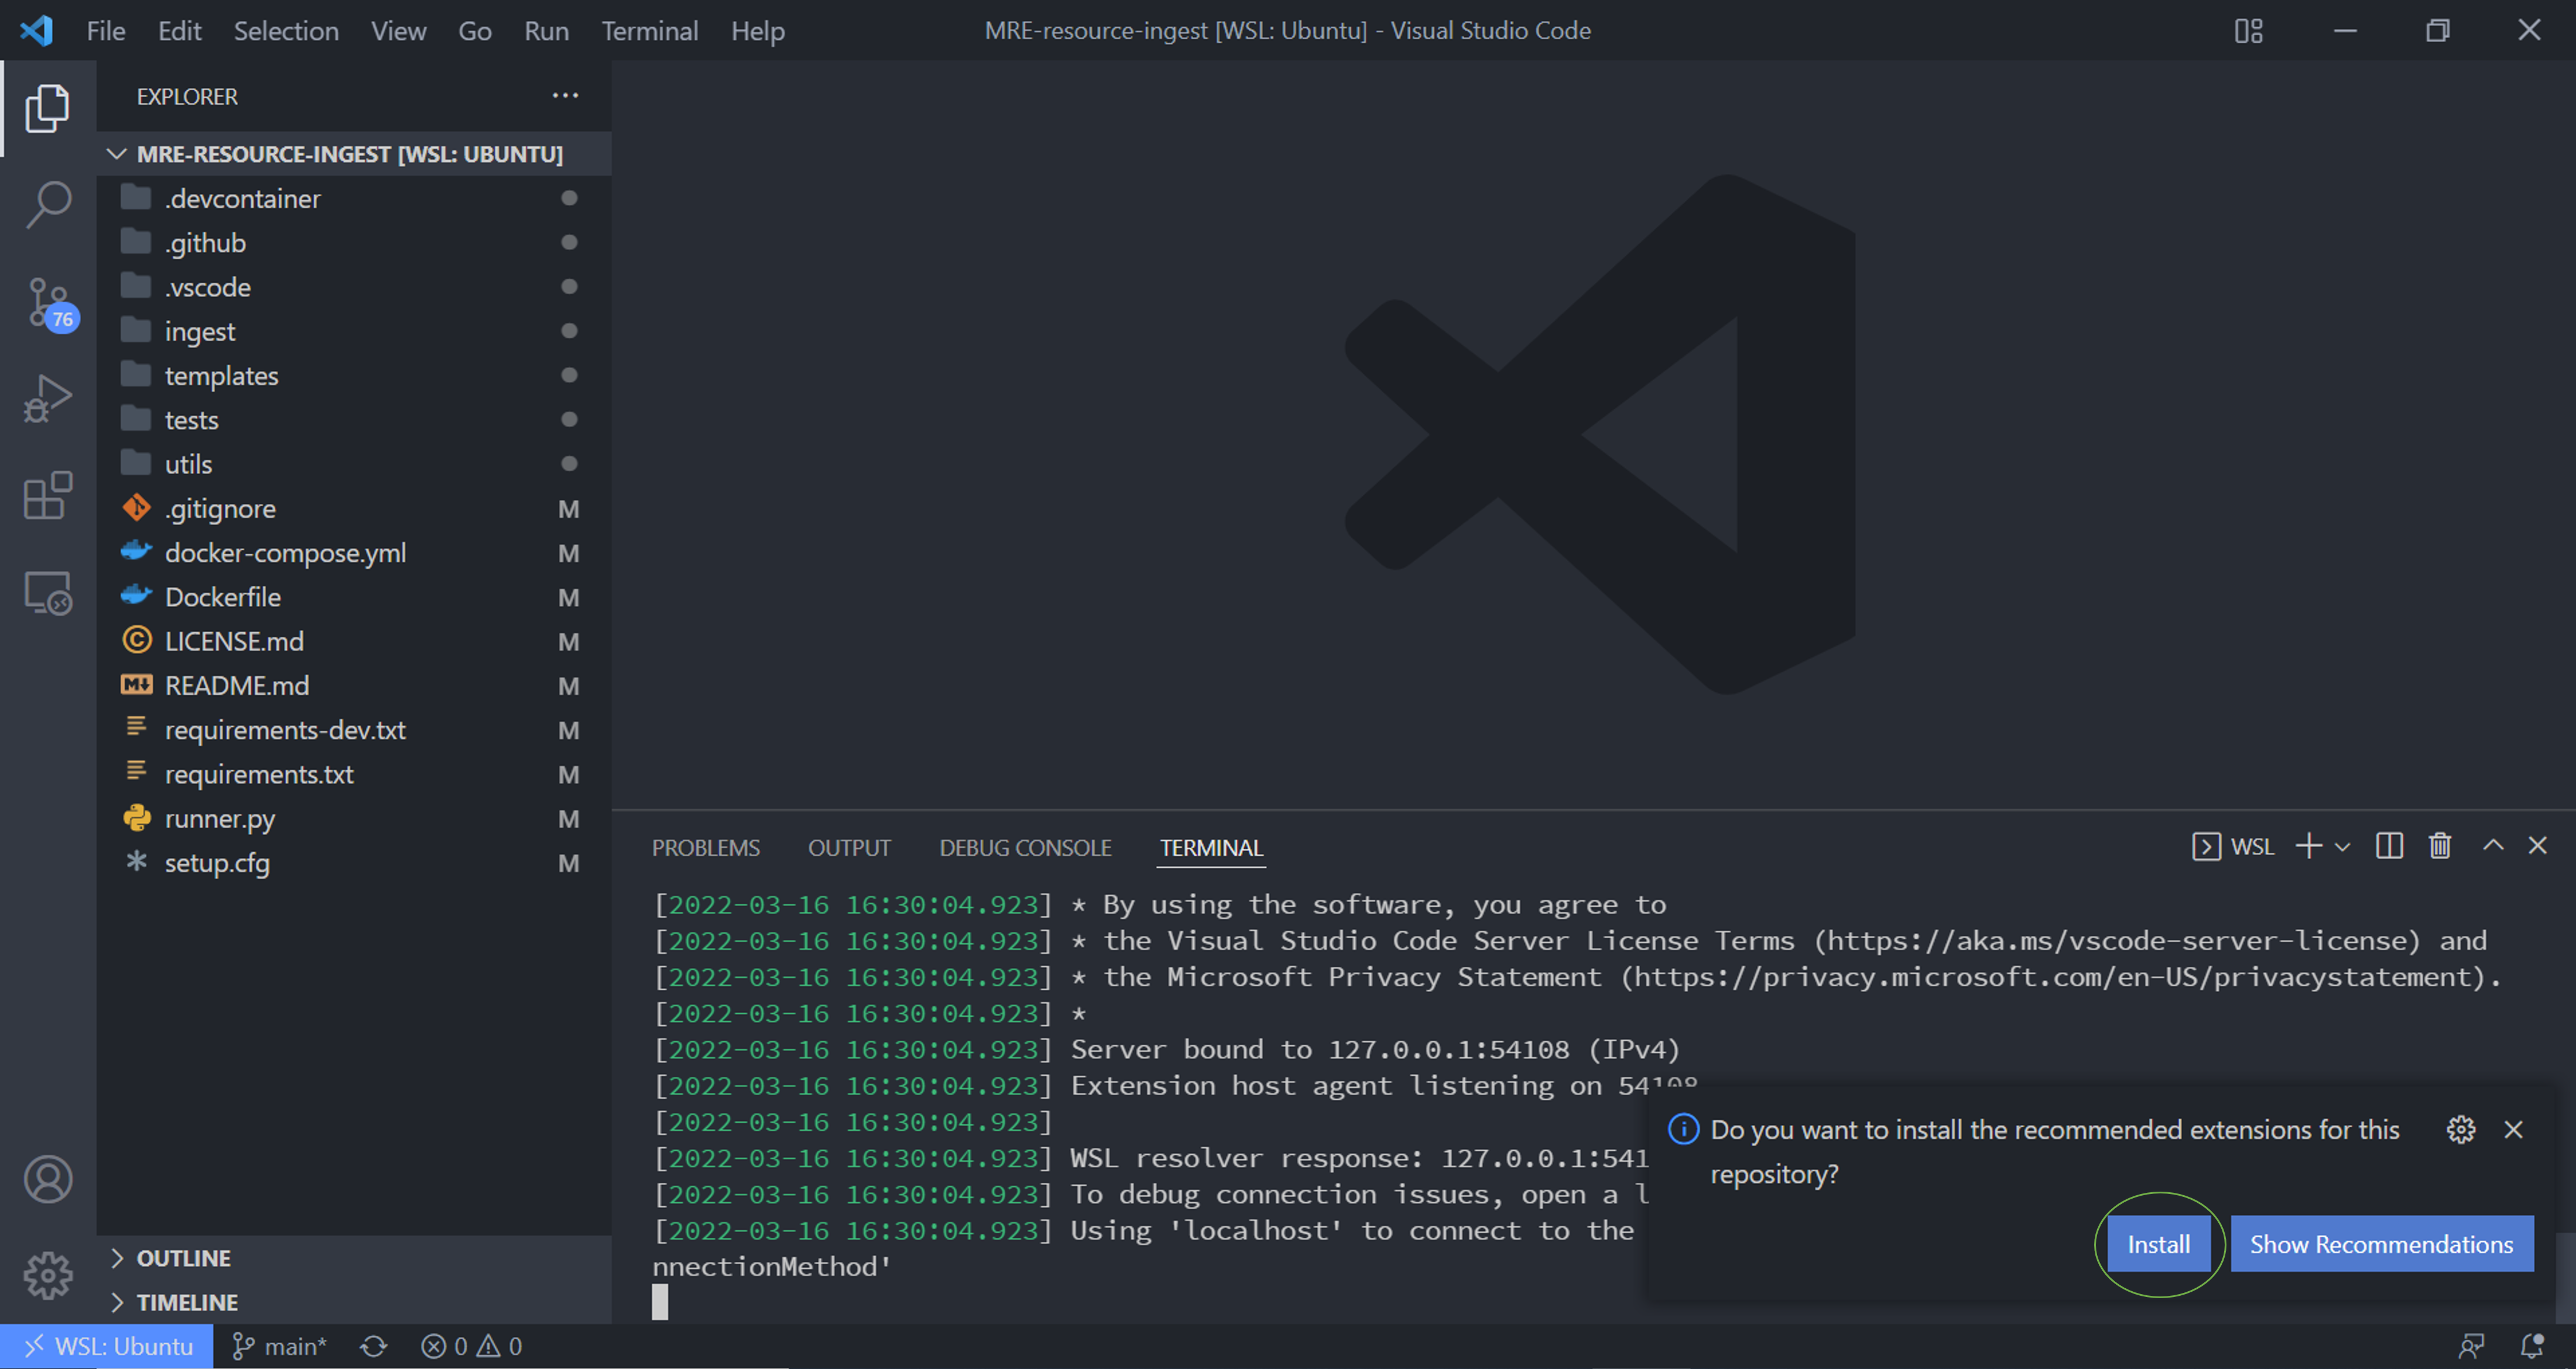Viewport: 2576px width, 1369px height.
Task: Expand the utils folder
Action: (x=354, y=464)
